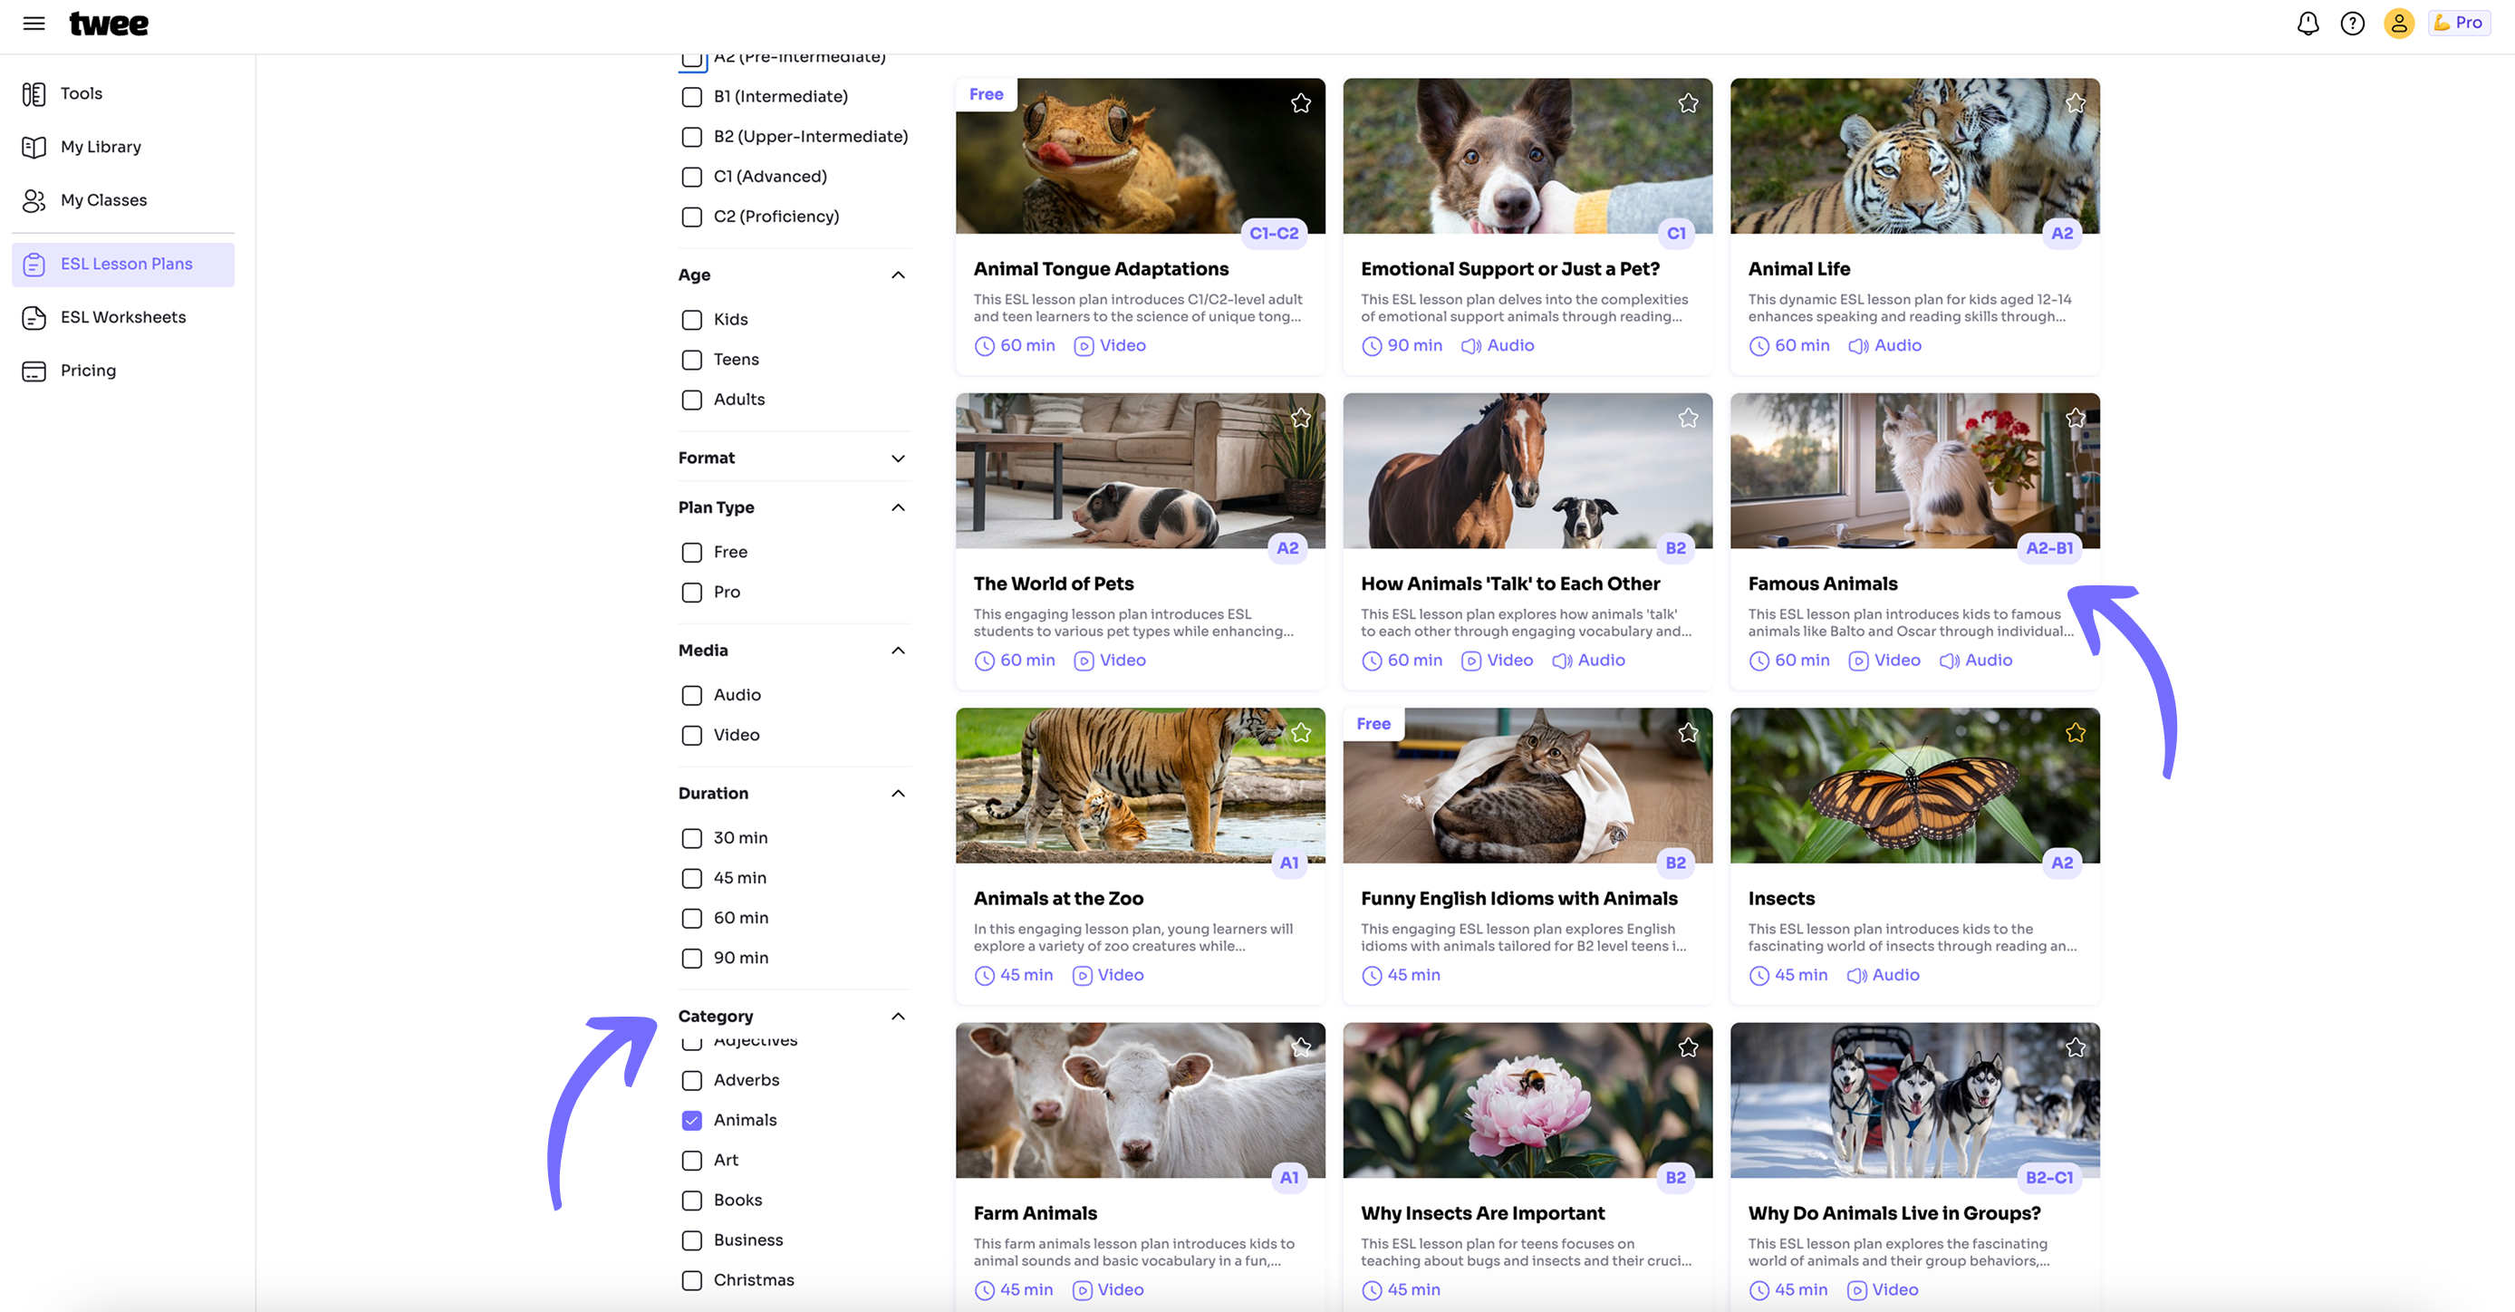Check the Business category filter
2515x1312 pixels.
pos(691,1240)
